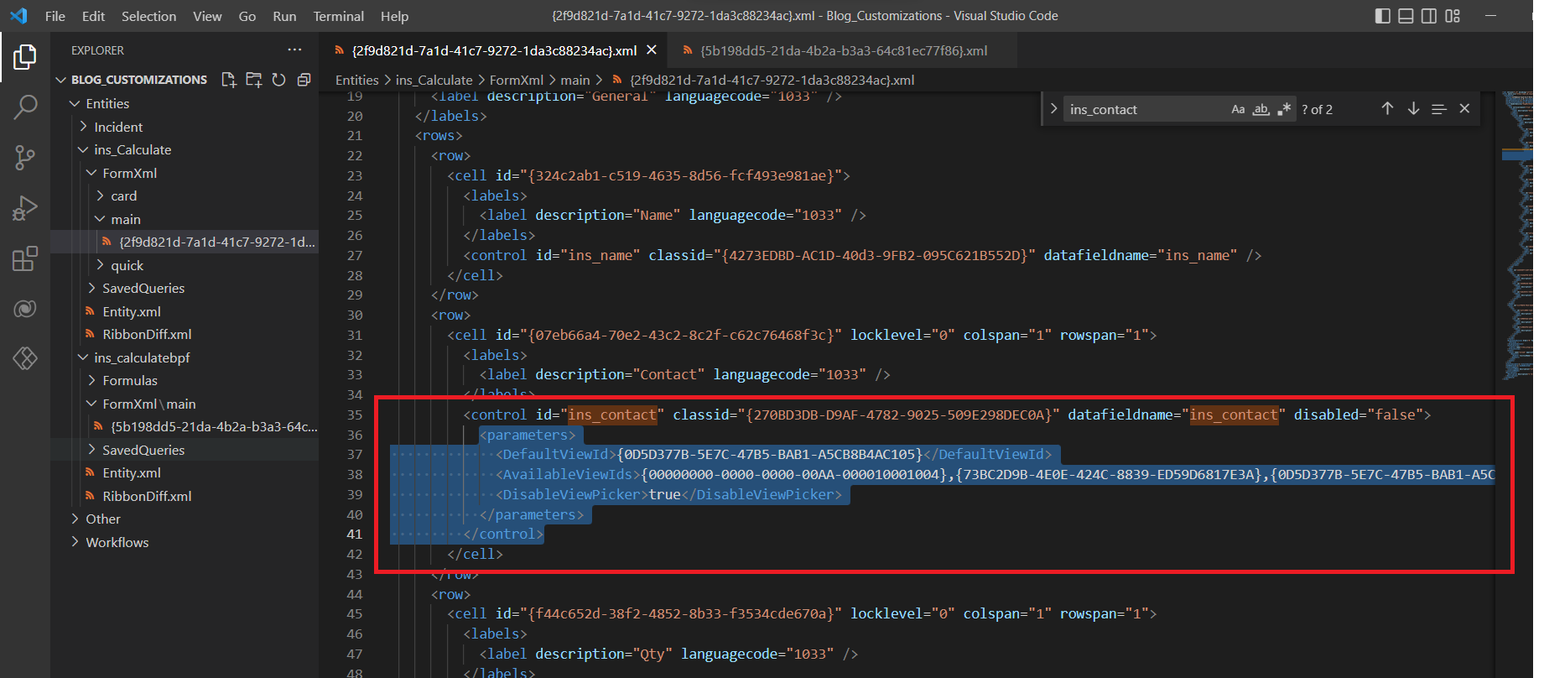Open Customize Layout icon

(x=1453, y=16)
